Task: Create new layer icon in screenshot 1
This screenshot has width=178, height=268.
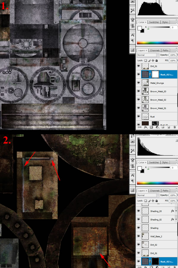Action: pyautogui.click(x=169, y=127)
